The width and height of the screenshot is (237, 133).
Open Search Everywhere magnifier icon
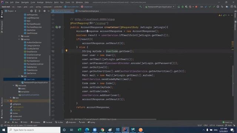235,7
